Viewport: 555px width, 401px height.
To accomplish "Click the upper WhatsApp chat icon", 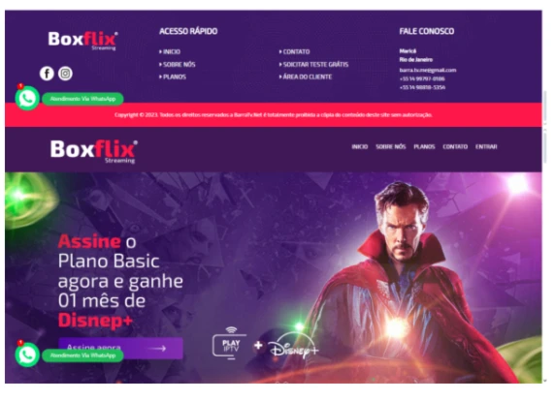I will [27, 98].
